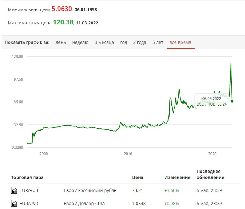
Task: Select the 'день' time period tab
Action: click(x=61, y=42)
